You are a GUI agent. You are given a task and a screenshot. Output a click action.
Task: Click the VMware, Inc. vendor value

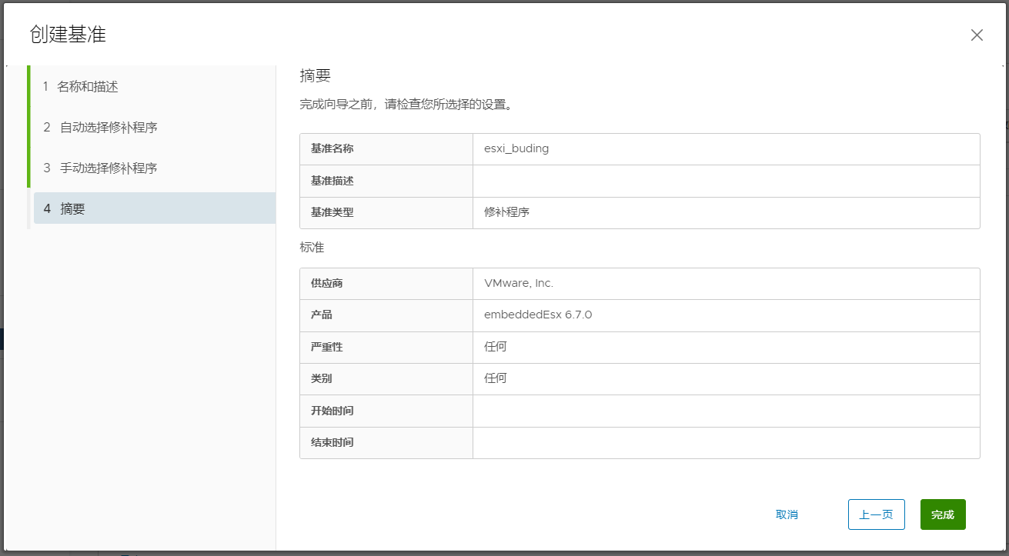[x=519, y=283]
